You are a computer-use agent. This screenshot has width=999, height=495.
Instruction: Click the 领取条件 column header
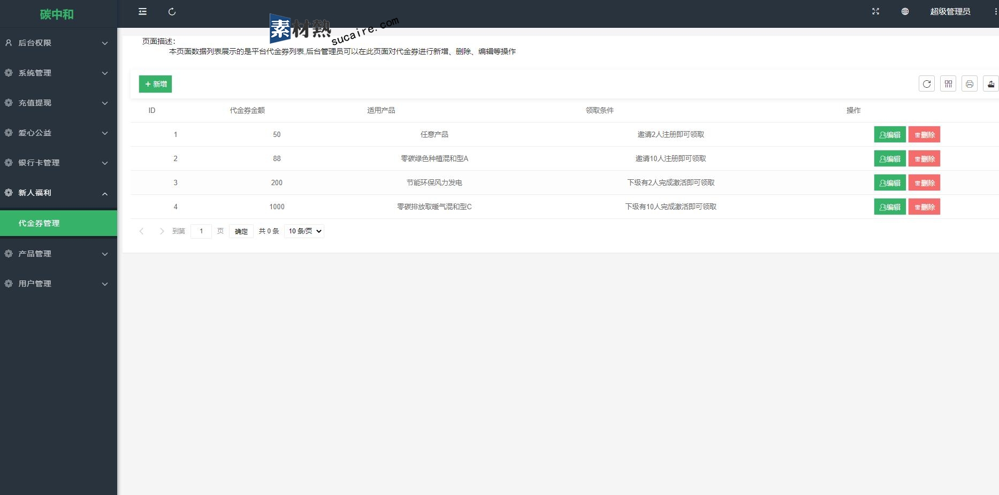(600, 110)
